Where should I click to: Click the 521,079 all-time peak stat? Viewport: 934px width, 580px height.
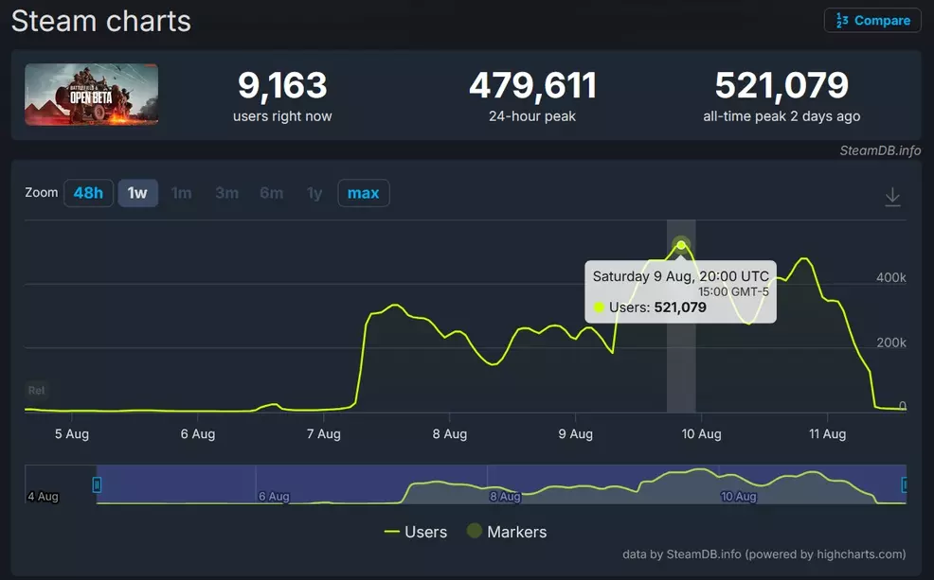pos(781,96)
